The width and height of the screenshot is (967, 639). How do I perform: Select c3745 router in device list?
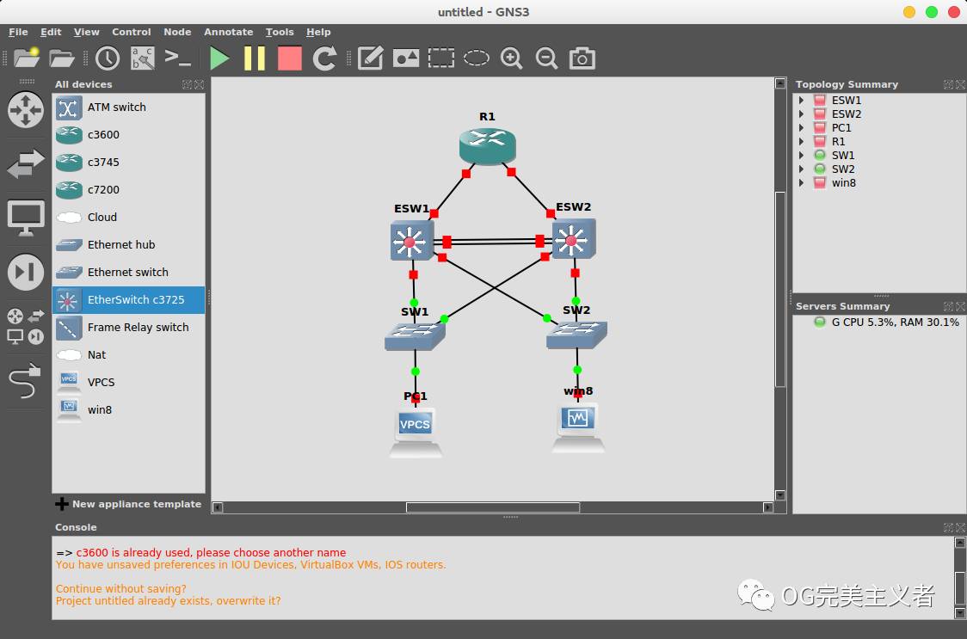128,163
